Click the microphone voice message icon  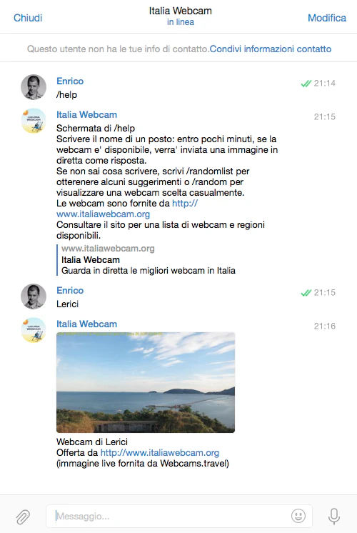click(x=334, y=516)
